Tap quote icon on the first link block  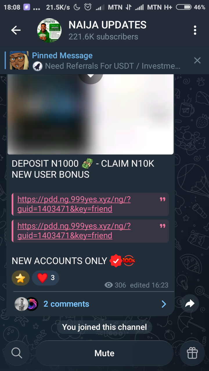click(x=163, y=199)
